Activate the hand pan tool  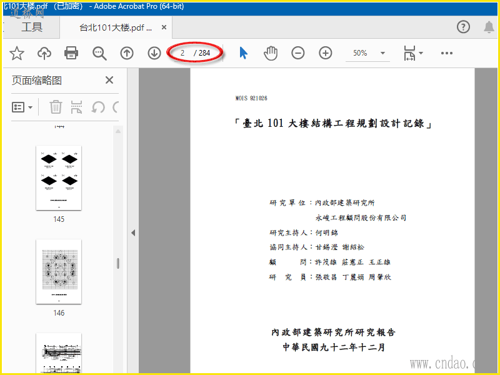(271, 53)
